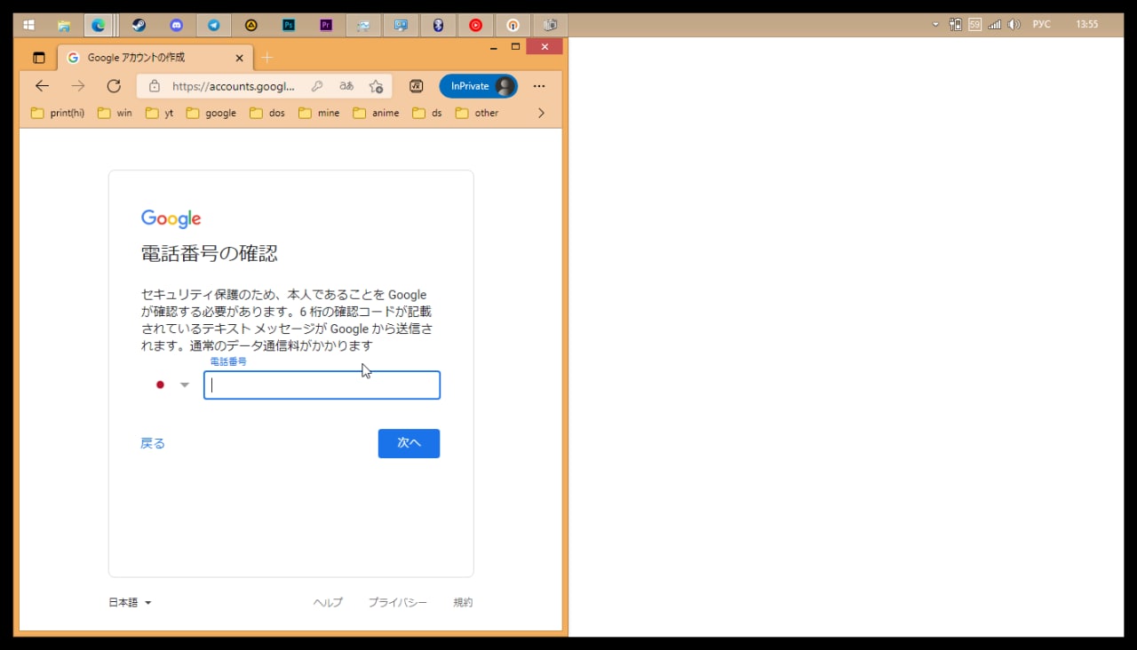Close the Google account creation tab
Screen dimensions: 1137x650
click(239, 58)
